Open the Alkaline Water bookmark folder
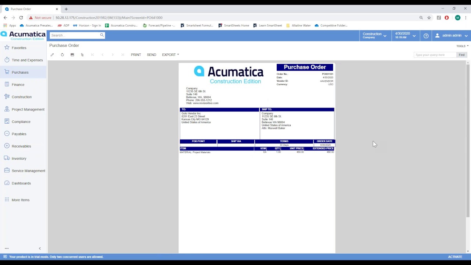Screen dimensions: 471x265 coord(298,25)
